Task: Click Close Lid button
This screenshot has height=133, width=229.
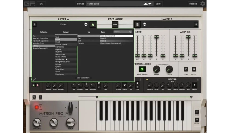Action: tap(193, 4)
